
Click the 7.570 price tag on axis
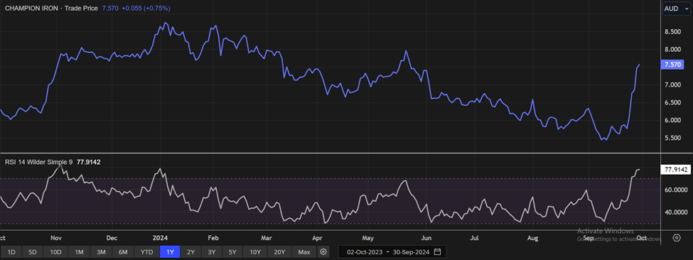coord(672,65)
